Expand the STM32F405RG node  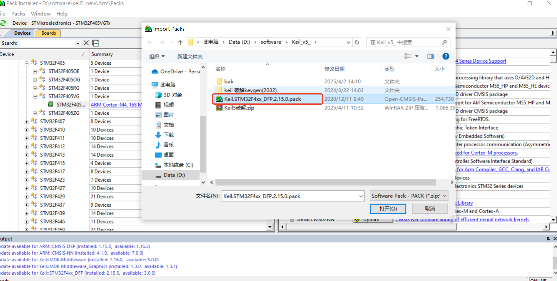(35, 88)
